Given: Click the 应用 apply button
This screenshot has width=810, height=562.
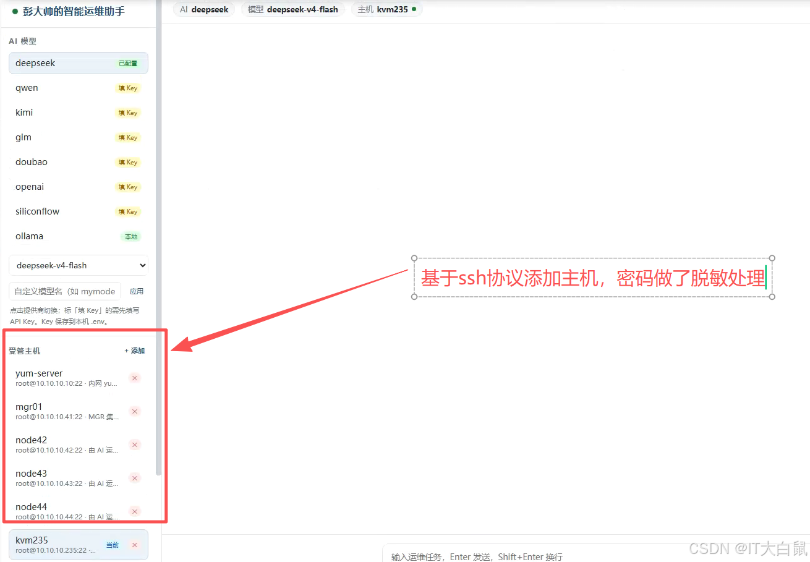Looking at the screenshot, I should coord(137,291).
